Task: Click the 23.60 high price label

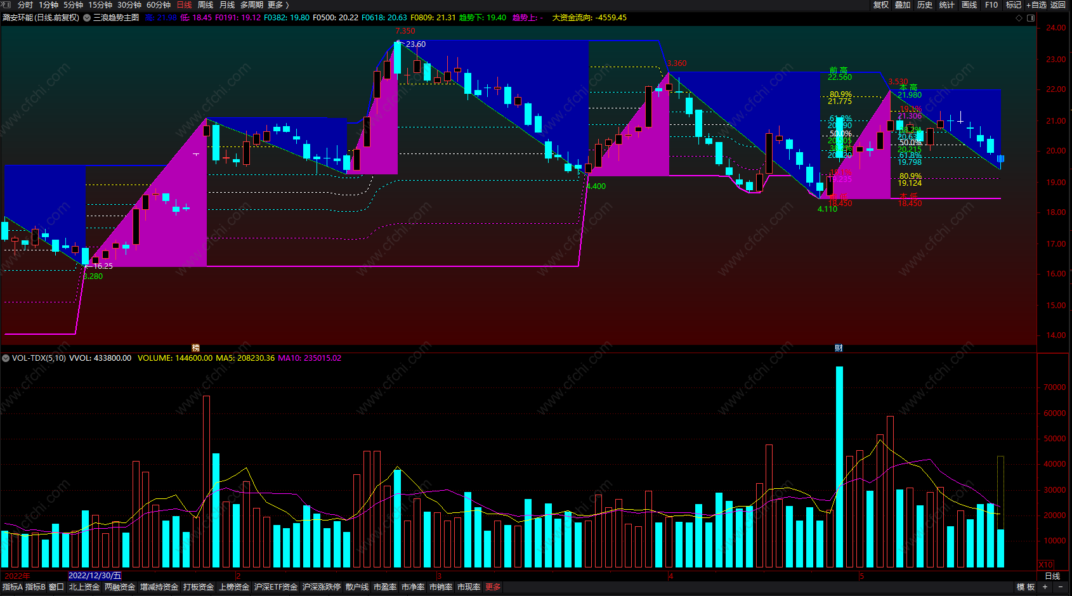Action: pos(416,44)
